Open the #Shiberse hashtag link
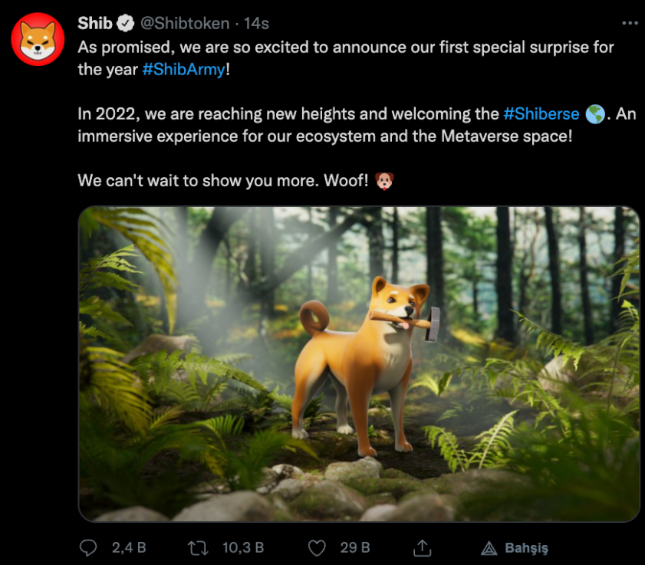This screenshot has height=565, width=645. 541,114
